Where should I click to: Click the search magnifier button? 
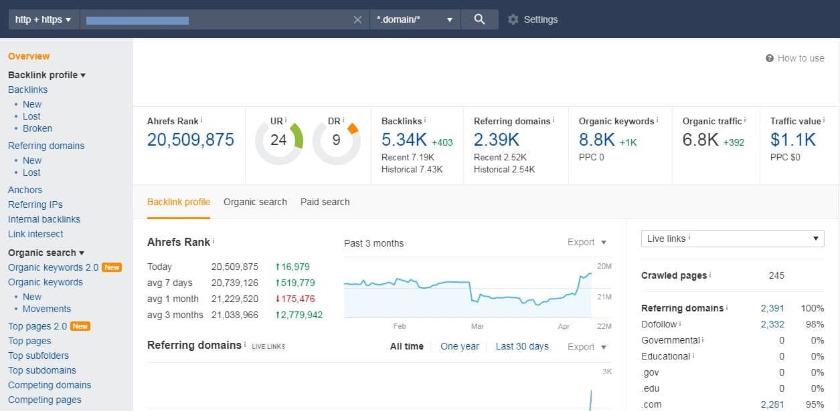pyautogui.click(x=479, y=19)
